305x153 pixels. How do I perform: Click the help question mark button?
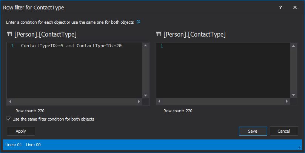tap(280, 7)
